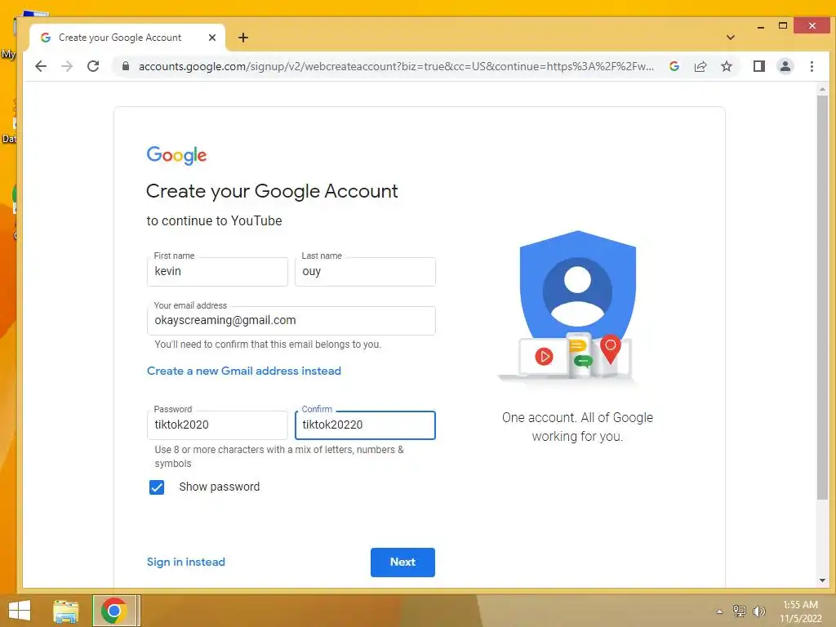Click the Sign in instead link
The image size is (836, 627).
(185, 562)
